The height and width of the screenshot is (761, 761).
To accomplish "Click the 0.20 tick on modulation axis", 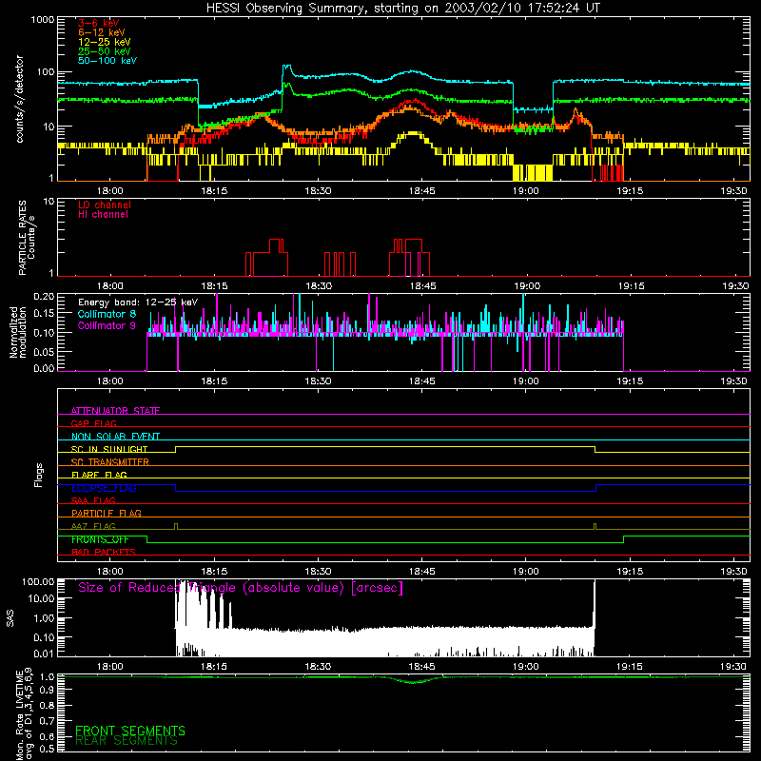I will [x=44, y=297].
